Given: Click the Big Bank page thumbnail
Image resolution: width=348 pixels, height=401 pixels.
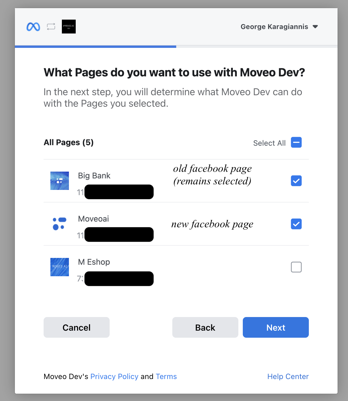Looking at the screenshot, I should (60, 181).
